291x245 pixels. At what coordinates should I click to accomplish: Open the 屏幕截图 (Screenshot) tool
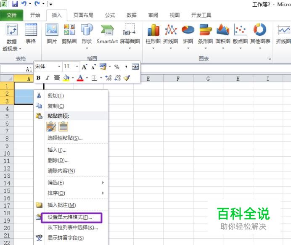(x=130, y=36)
